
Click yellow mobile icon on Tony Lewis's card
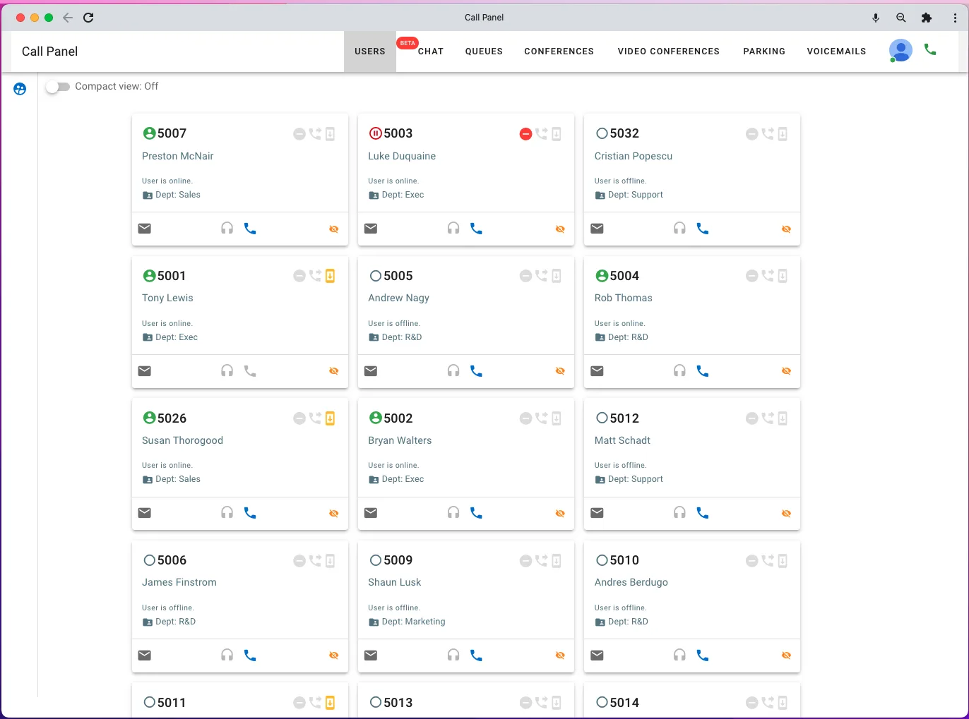coord(330,276)
